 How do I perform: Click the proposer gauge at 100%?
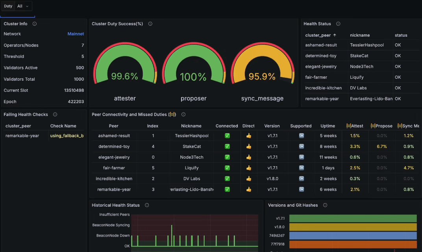[194, 63]
